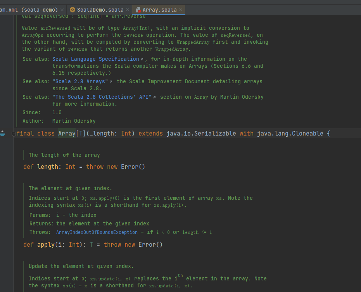Open the "Scala 2.8 Arrays" link
361x292 pixels.
[80, 82]
